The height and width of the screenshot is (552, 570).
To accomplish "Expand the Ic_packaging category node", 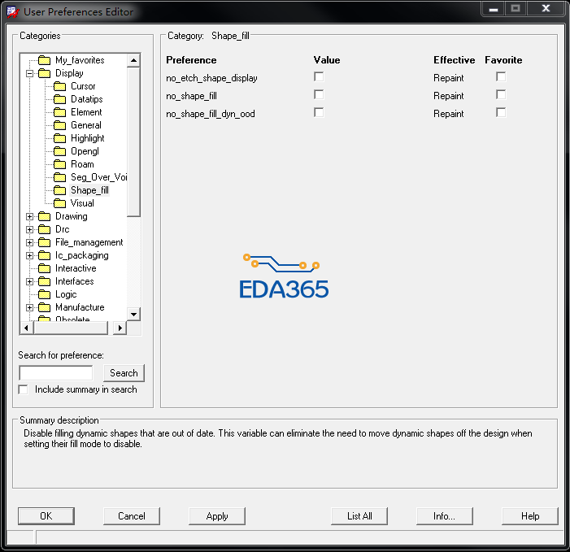I will (29, 256).
